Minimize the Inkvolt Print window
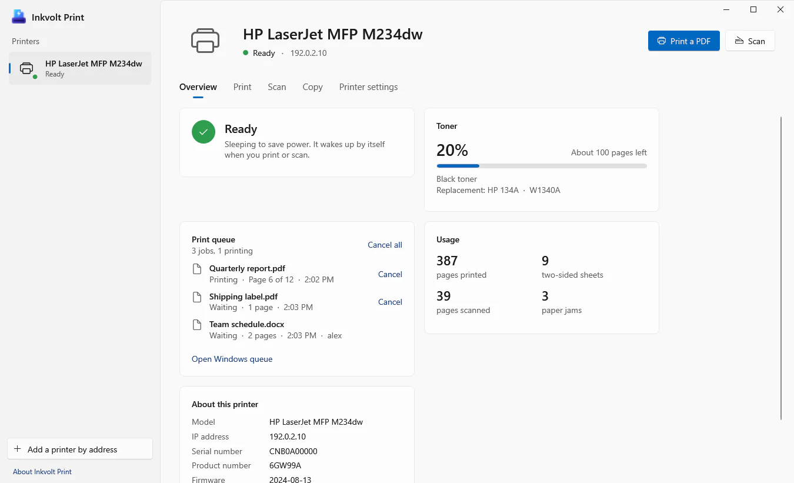Image resolution: width=794 pixels, height=483 pixels. point(726,9)
